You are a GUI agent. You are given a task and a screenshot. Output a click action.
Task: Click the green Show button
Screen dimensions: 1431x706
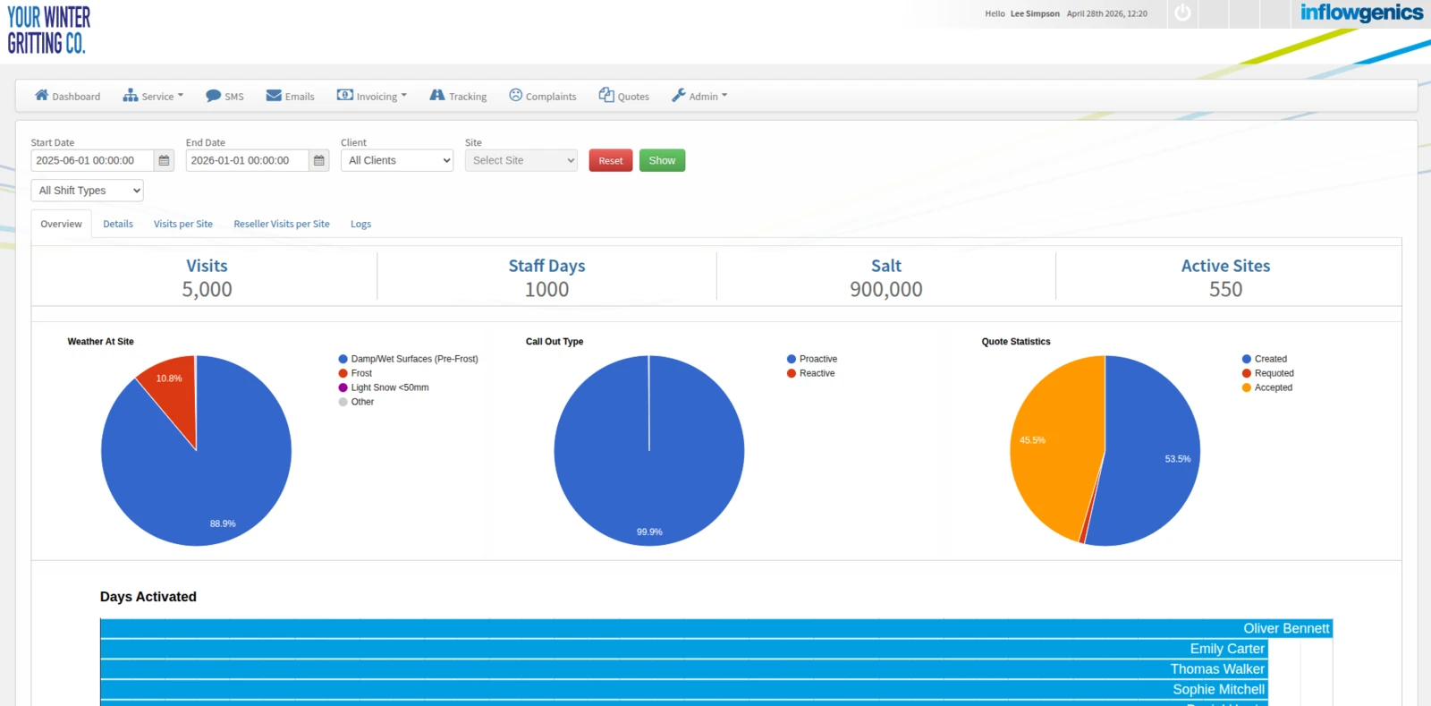(x=662, y=160)
